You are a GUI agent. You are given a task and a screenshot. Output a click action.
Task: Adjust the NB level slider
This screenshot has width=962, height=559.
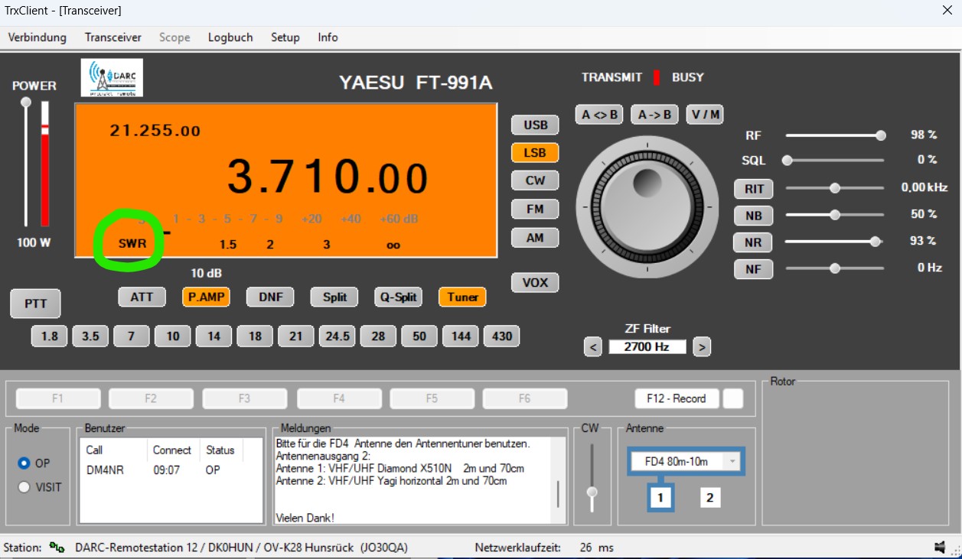pyautogui.click(x=836, y=215)
